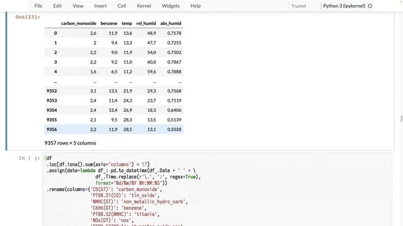Select row index 1 in the table
The image size is (403, 226).
pyautogui.click(x=55, y=43)
